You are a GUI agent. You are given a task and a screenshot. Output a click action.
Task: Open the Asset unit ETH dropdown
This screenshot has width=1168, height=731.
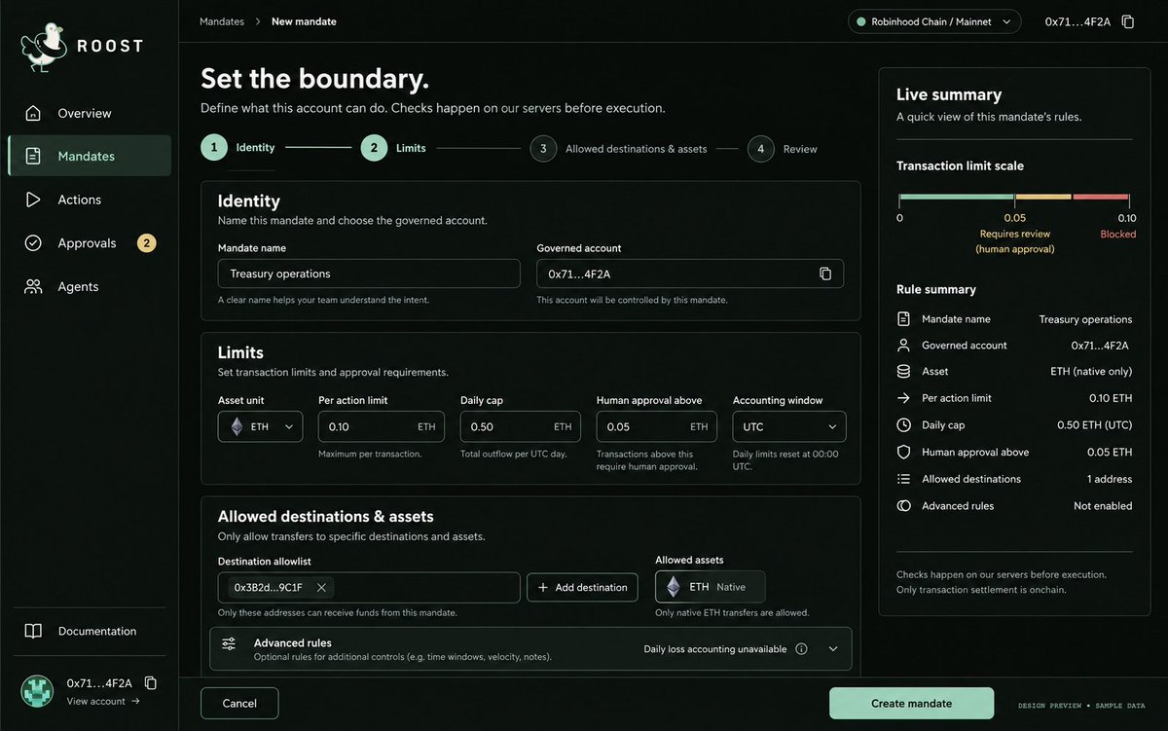pyautogui.click(x=260, y=426)
